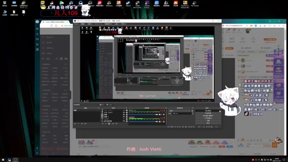Pop out the Controls dock panel
The image size is (288, 162).
pyautogui.click(x=220, y=108)
